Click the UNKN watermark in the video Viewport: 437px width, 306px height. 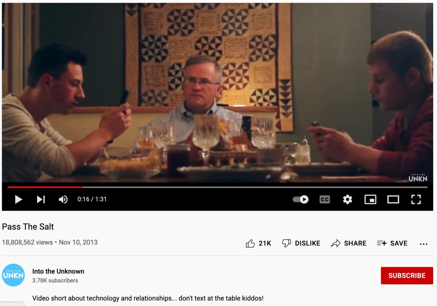tap(418, 177)
